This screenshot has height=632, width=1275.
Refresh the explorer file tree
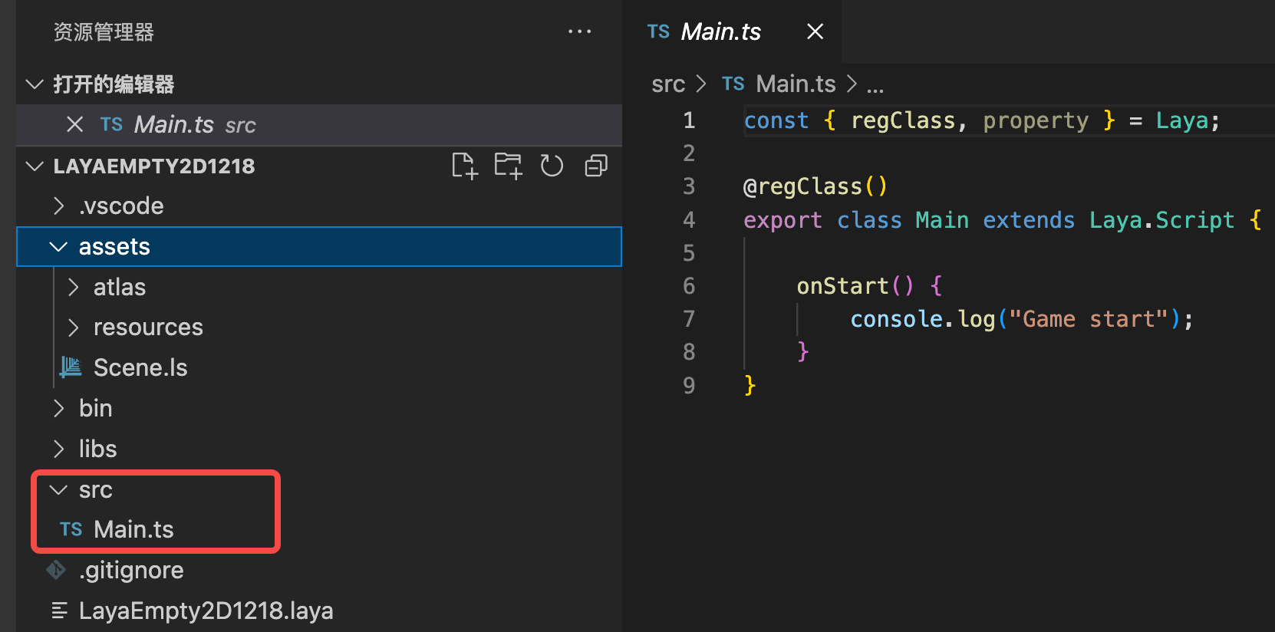pyautogui.click(x=552, y=166)
